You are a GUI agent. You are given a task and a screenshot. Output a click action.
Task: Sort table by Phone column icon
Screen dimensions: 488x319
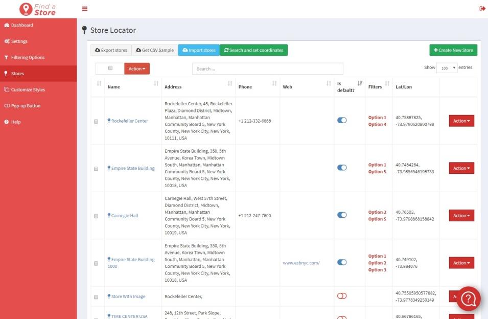click(274, 83)
